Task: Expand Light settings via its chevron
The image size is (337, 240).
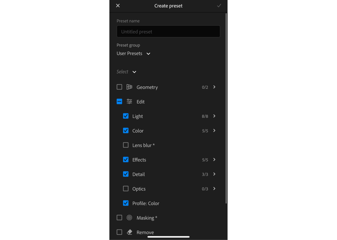Action: (x=214, y=116)
